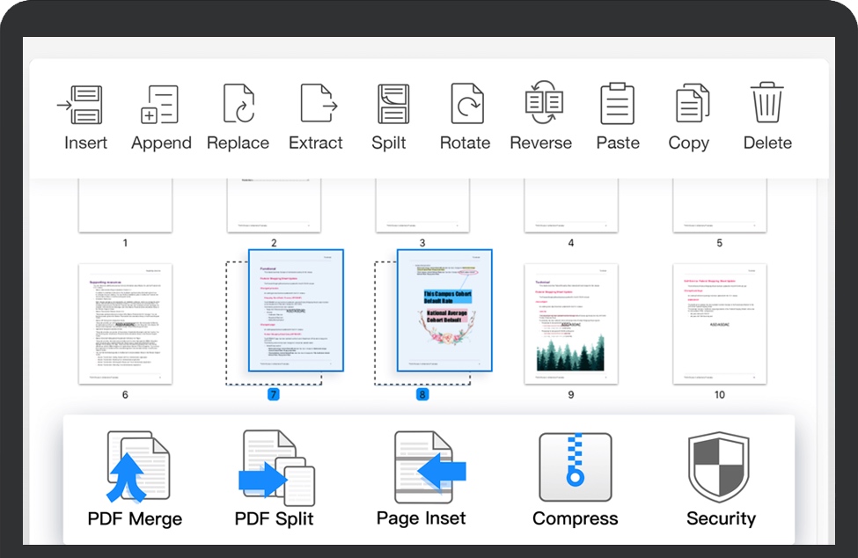Select the blue badge under page 8

[422, 396]
